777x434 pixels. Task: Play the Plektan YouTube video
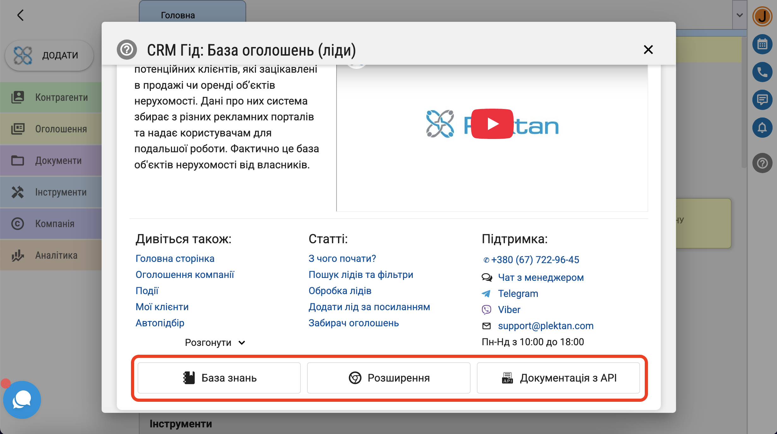[492, 124]
